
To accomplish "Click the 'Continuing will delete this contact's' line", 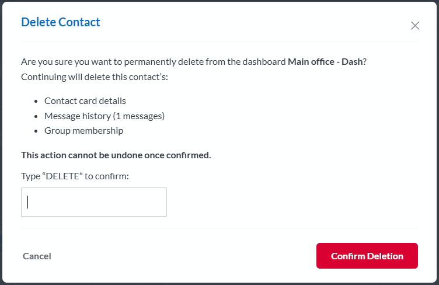I will click(x=95, y=77).
